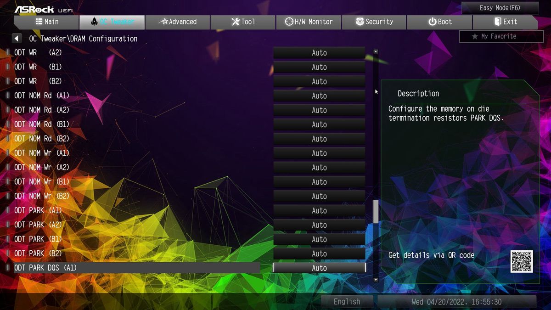Open ODT PARK (A1) value dropdown
This screenshot has height=310, width=551.
pos(319,210)
